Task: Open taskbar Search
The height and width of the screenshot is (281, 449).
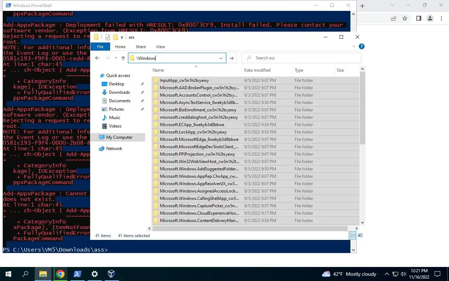Action: [x=25, y=274]
